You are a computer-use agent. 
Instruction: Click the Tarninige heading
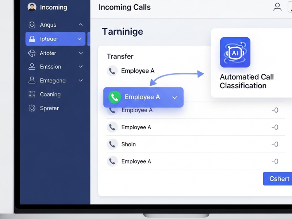[122, 31]
